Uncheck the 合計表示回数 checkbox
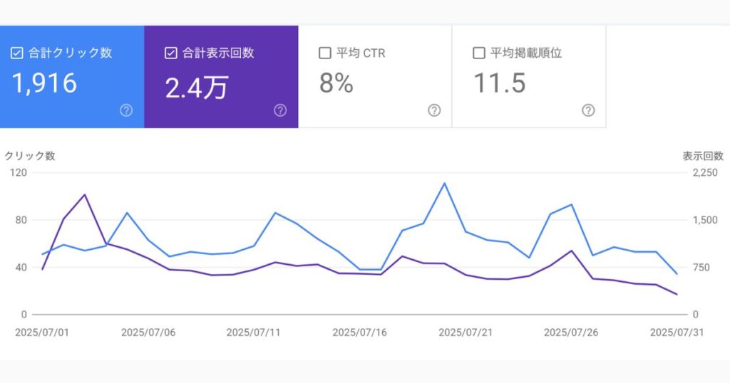Image resolution: width=730 pixels, height=383 pixels. 171,53
